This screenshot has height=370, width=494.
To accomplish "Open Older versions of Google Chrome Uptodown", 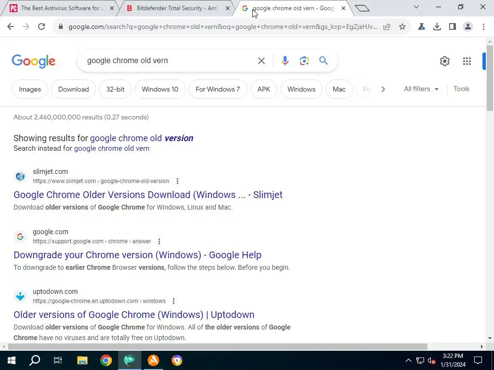I will pyautogui.click(x=134, y=315).
